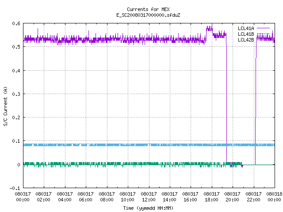Image resolution: width=283 pixels, height=212 pixels.
Task: Click the x-axis tick label '080317 10:00'
Action: (128, 197)
